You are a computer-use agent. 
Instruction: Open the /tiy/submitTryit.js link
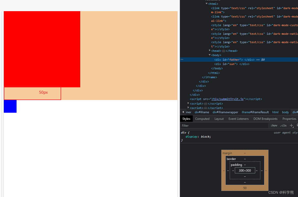[227, 99]
